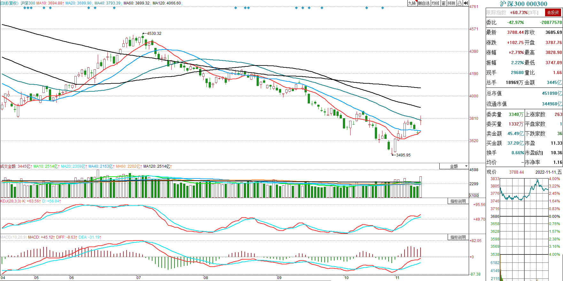Click the jump-to-end arrow icon
This screenshot has height=281, width=563.
point(466,3)
